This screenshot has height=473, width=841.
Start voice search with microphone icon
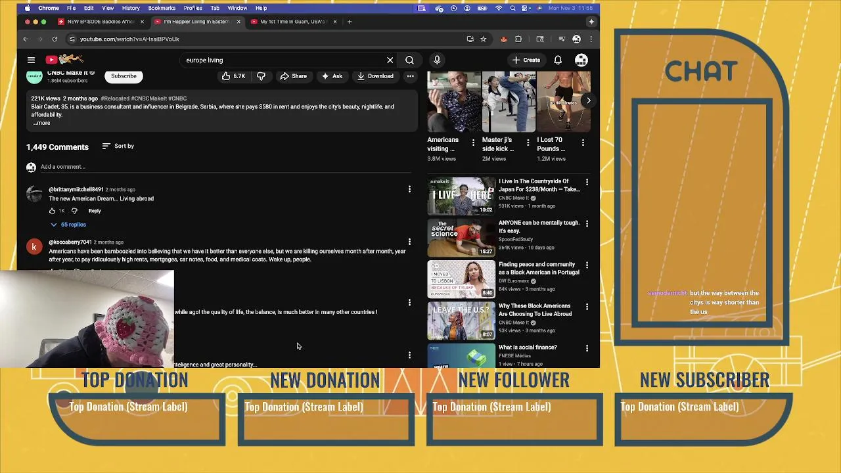(x=437, y=60)
